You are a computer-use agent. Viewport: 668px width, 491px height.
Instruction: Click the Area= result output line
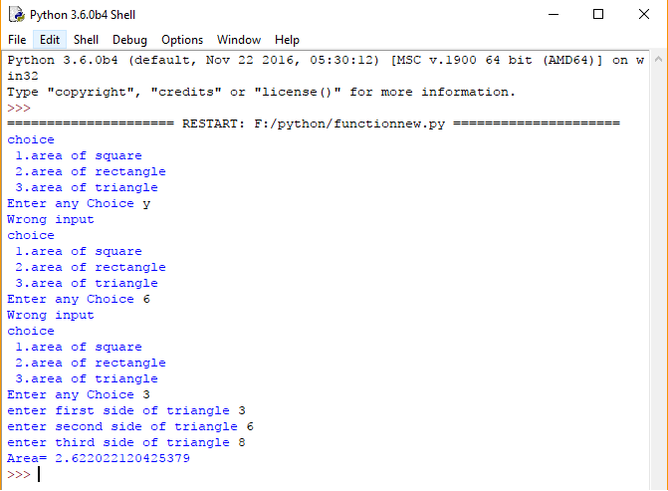click(x=98, y=458)
